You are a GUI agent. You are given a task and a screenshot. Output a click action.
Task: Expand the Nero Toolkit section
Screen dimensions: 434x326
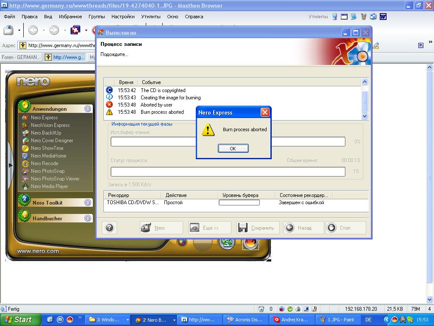[x=88, y=202]
